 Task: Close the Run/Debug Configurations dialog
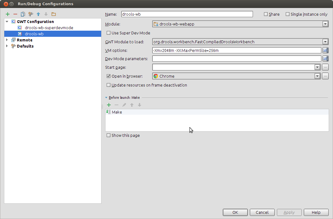pos(6,4)
